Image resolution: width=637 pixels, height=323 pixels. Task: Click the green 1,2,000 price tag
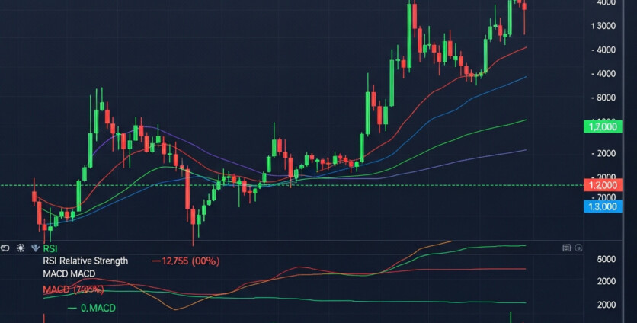tap(603, 126)
